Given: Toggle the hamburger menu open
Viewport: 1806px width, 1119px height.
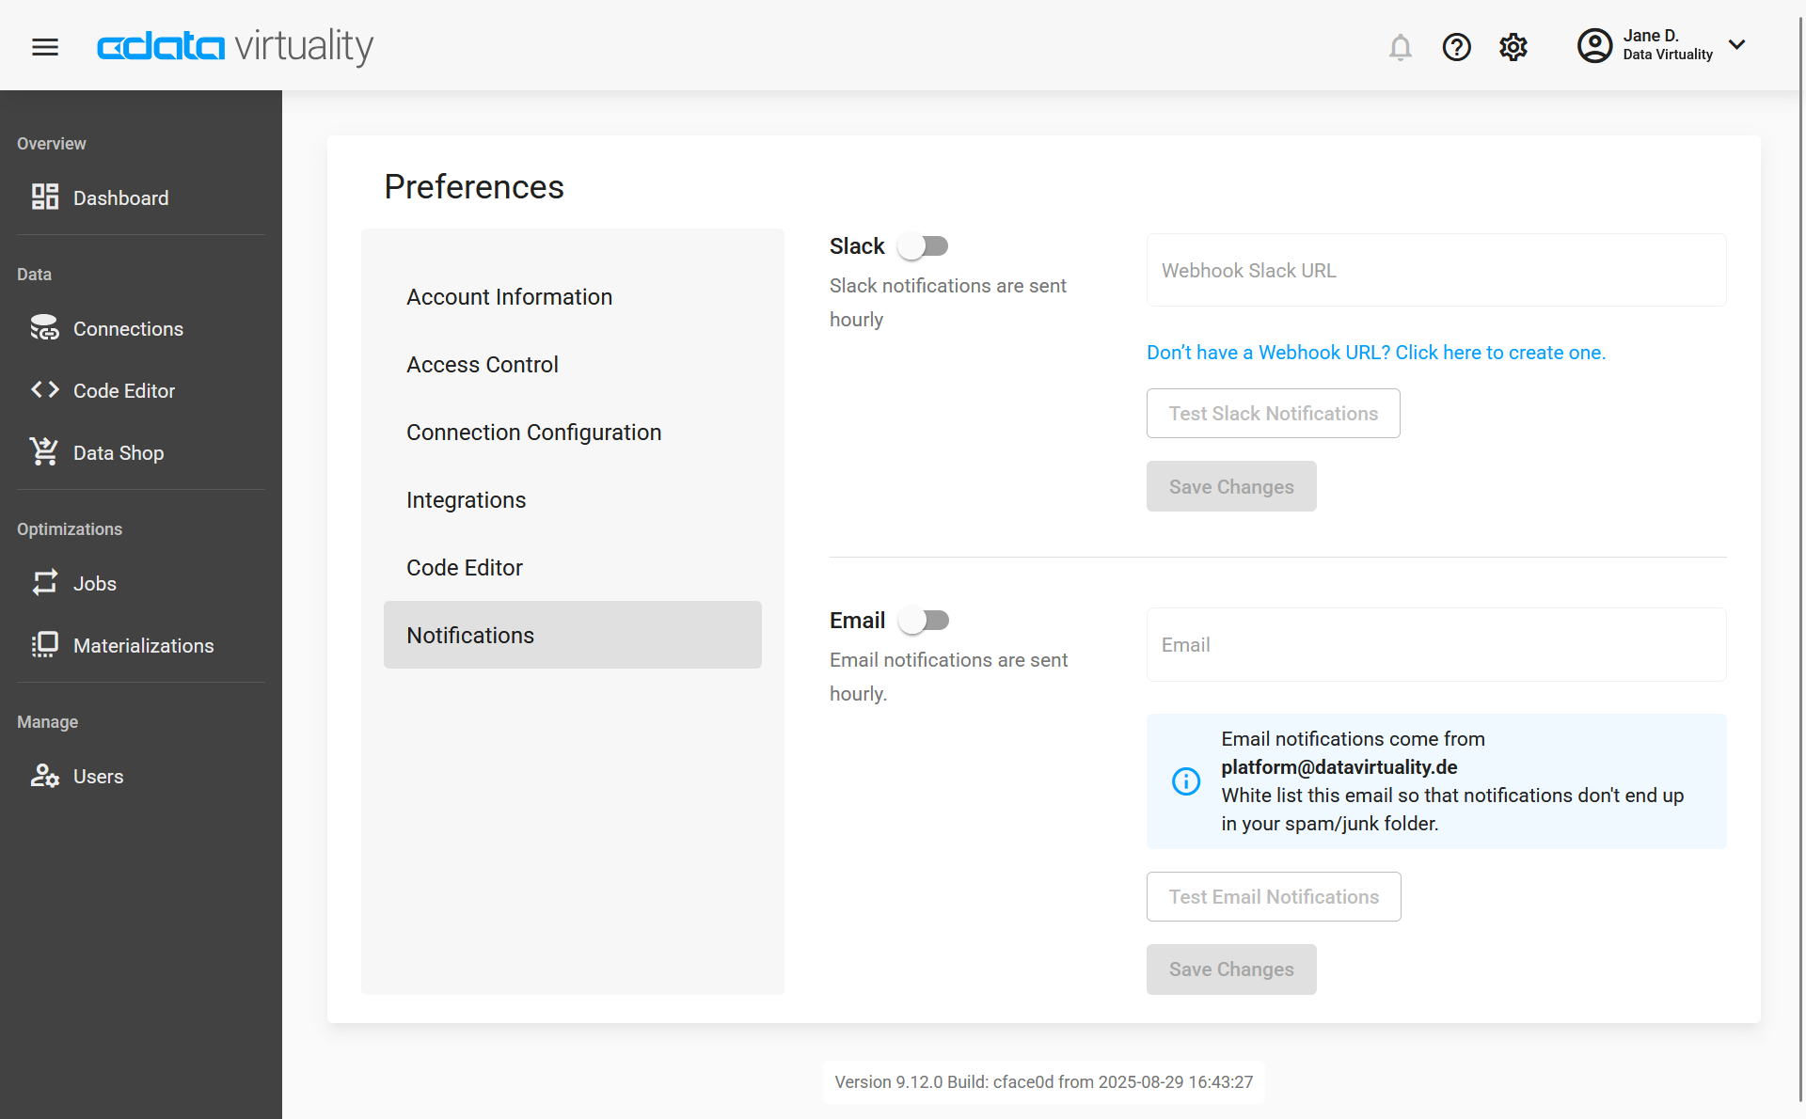Looking at the screenshot, I should (44, 47).
